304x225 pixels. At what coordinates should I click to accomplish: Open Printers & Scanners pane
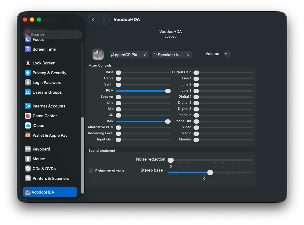pos(50,179)
